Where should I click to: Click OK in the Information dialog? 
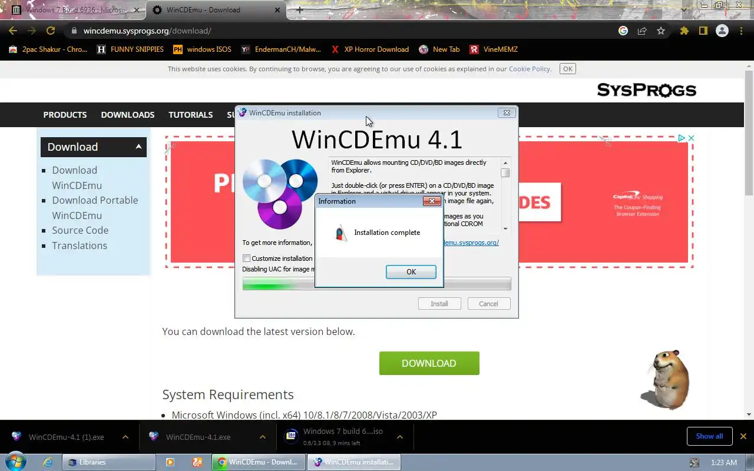tap(411, 272)
